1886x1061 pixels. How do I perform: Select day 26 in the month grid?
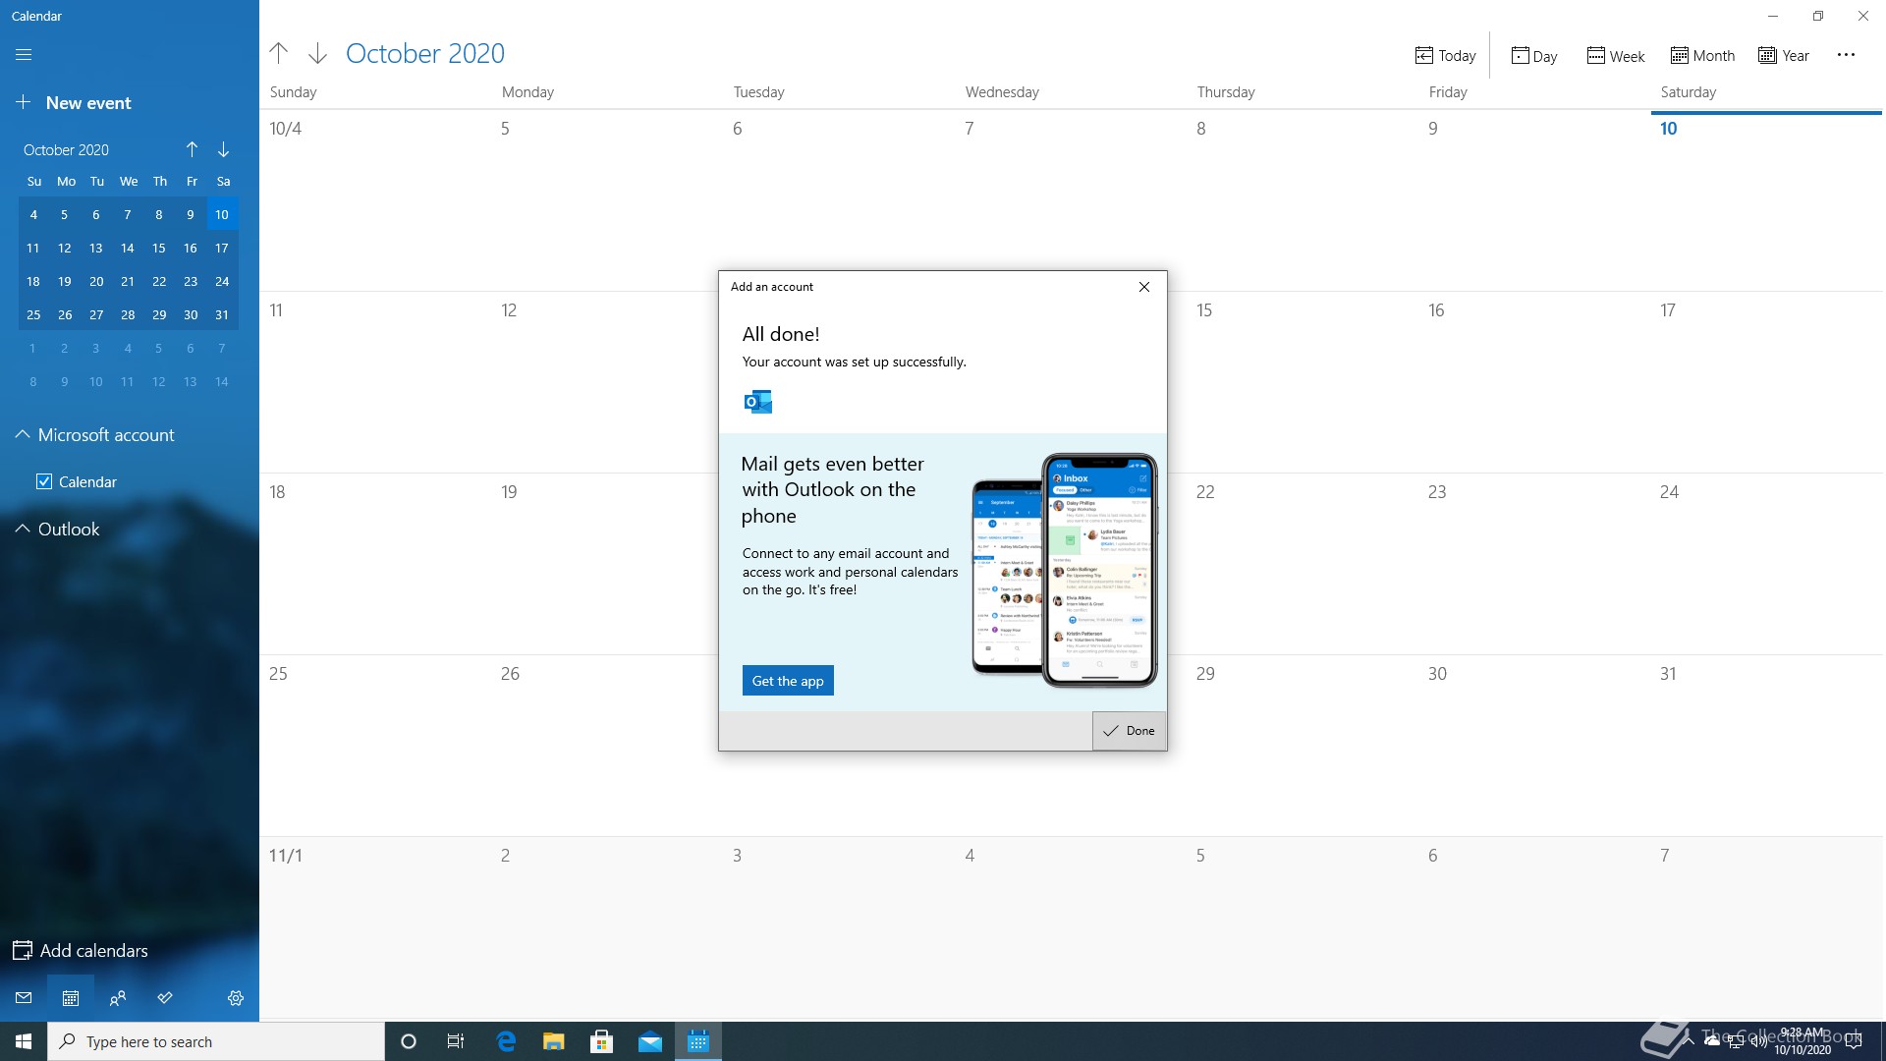click(x=607, y=746)
